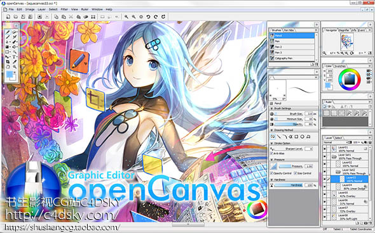Collapse the Drawing Method section
The image size is (375, 233).
(x=272, y=130)
